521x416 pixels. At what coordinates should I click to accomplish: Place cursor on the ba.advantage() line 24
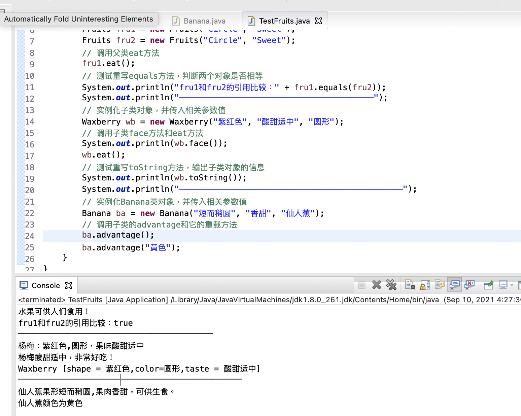click(118, 235)
